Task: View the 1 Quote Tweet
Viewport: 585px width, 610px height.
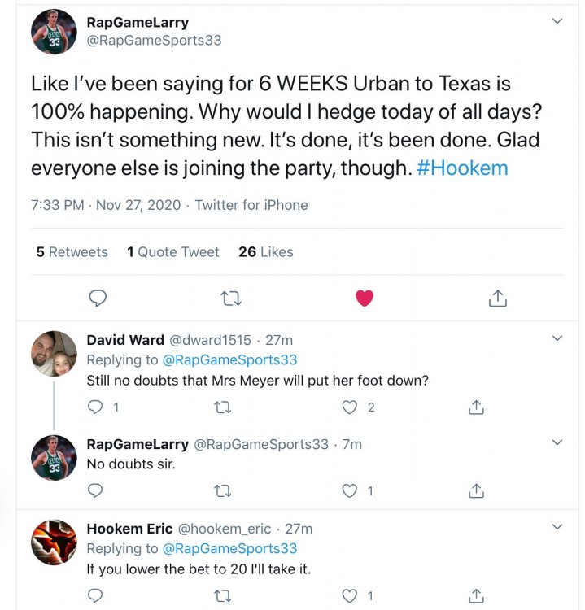Action: 172,252
